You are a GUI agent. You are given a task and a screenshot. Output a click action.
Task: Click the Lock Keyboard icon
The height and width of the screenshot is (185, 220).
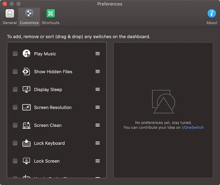[x=26, y=143]
